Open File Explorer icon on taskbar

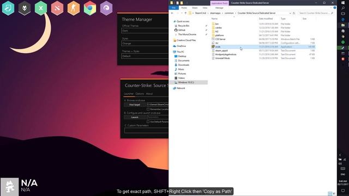pos(343,26)
